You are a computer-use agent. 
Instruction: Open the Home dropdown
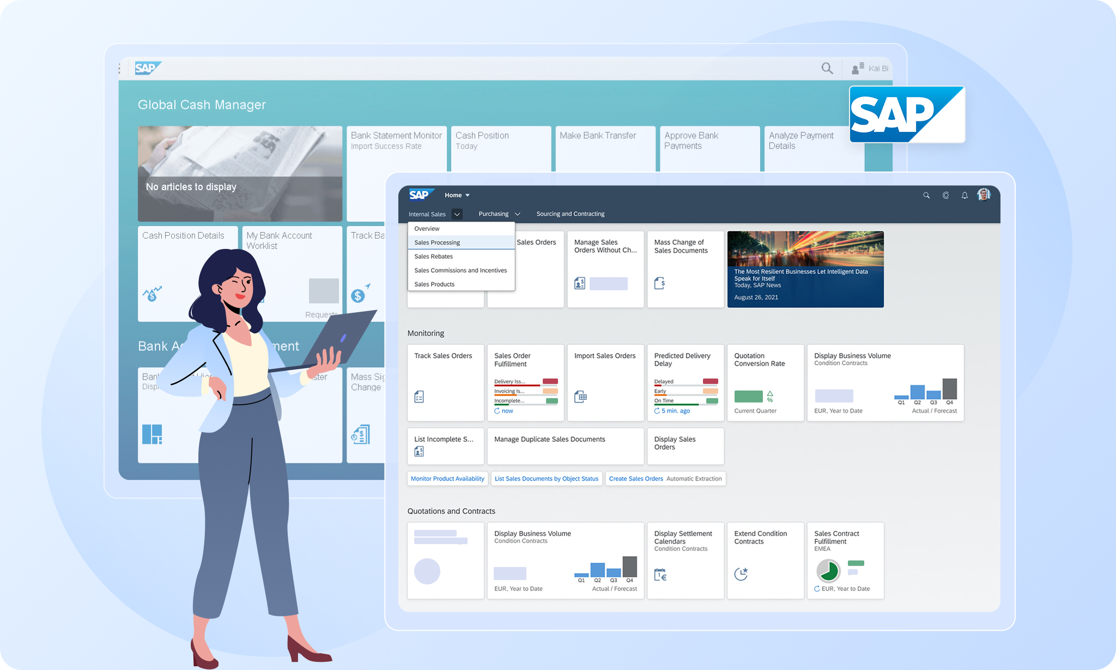pyautogui.click(x=457, y=195)
